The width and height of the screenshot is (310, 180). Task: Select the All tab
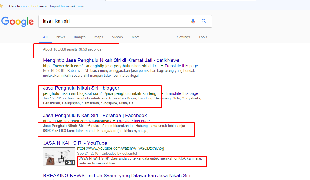(x=45, y=37)
